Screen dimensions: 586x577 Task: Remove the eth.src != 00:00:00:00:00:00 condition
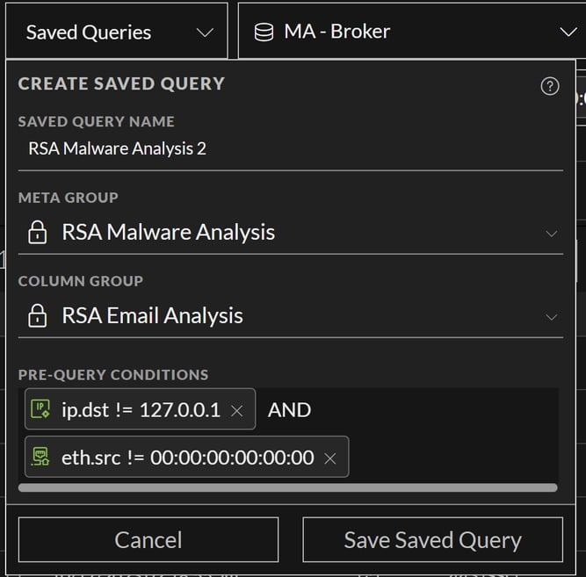(330, 458)
